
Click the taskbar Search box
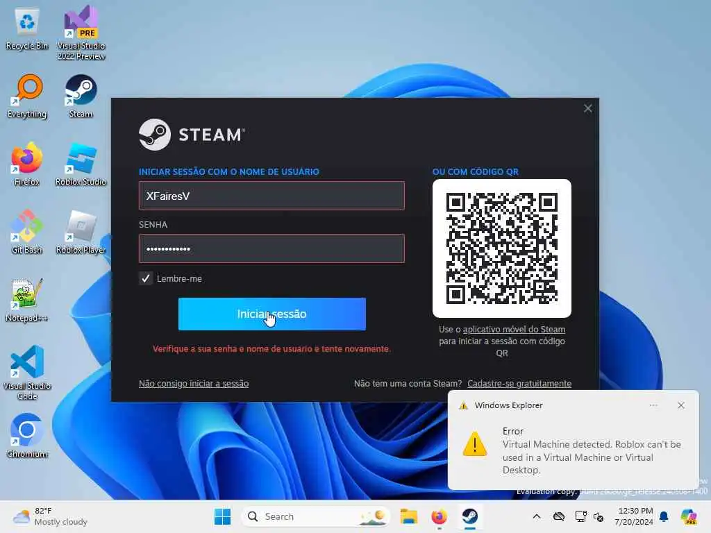pyautogui.click(x=316, y=516)
